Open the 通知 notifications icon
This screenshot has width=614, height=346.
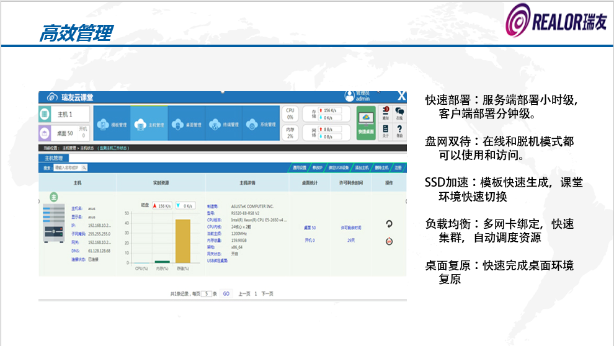click(x=385, y=113)
